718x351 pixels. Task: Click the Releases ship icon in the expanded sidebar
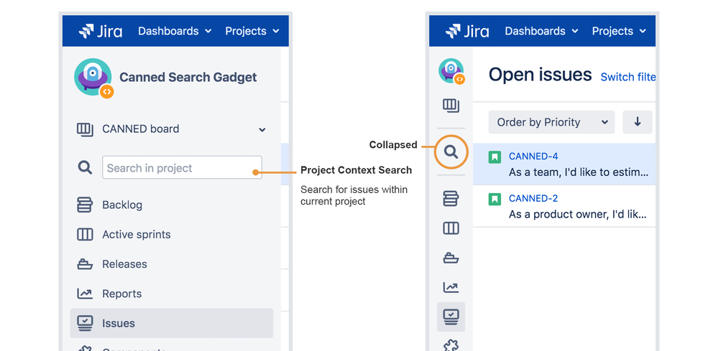pyautogui.click(x=85, y=264)
